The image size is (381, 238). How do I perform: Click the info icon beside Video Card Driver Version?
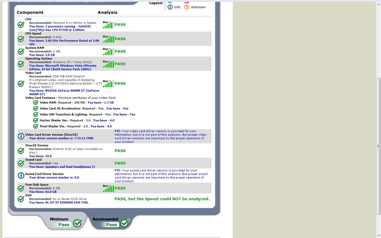coord(21,137)
